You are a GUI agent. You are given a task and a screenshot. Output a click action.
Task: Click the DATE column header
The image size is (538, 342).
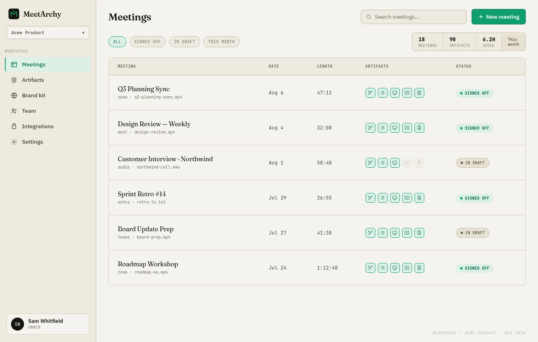click(274, 66)
